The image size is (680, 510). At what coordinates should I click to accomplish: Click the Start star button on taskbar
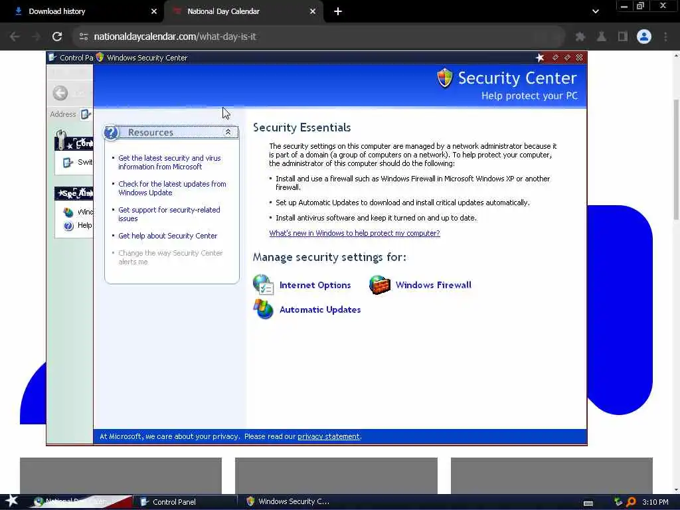tap(12, 501)
